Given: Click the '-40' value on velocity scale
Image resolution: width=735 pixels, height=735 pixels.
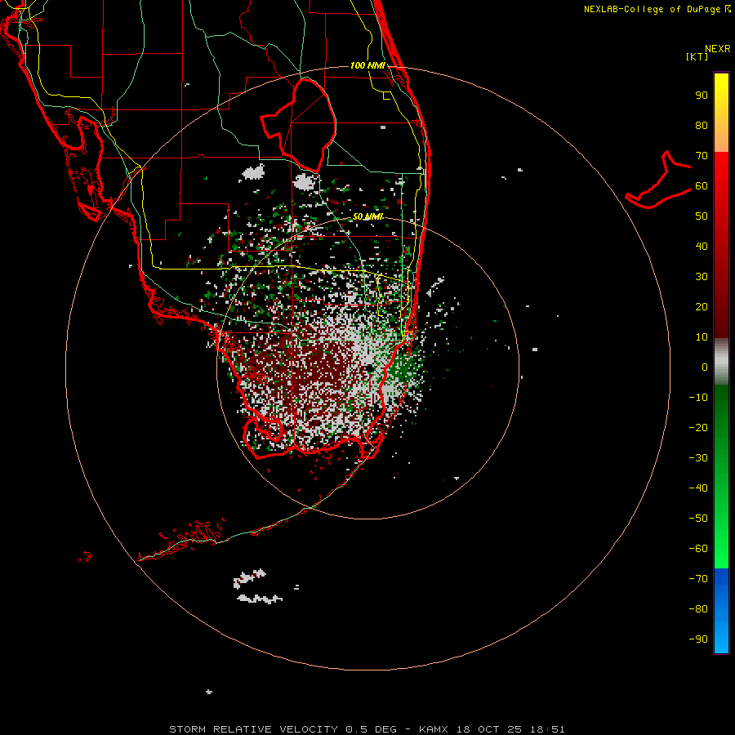Looking at the screenshot, I should [x=698, y=488].
